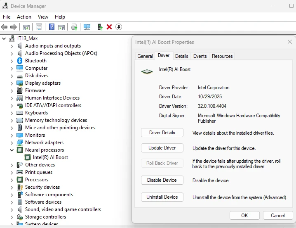Close the Intel(R) AI Boost Properties dialog
This screenshot has width=296, height=228.
coord(290,42)
